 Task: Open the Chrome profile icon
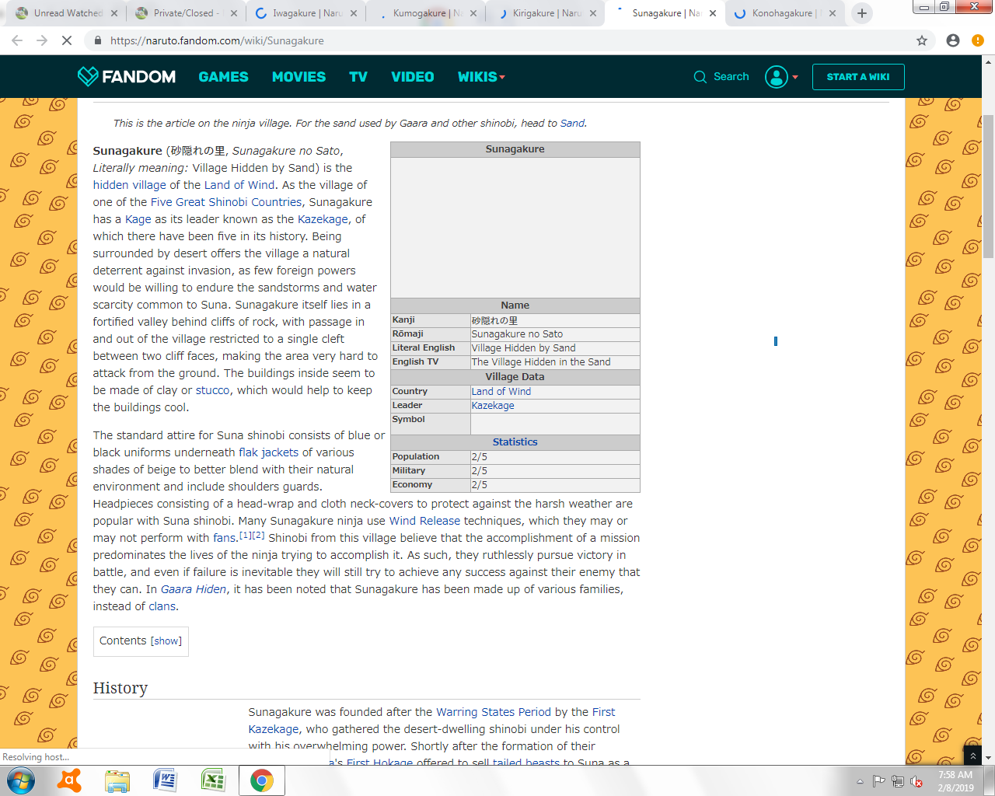pos(953,40)
